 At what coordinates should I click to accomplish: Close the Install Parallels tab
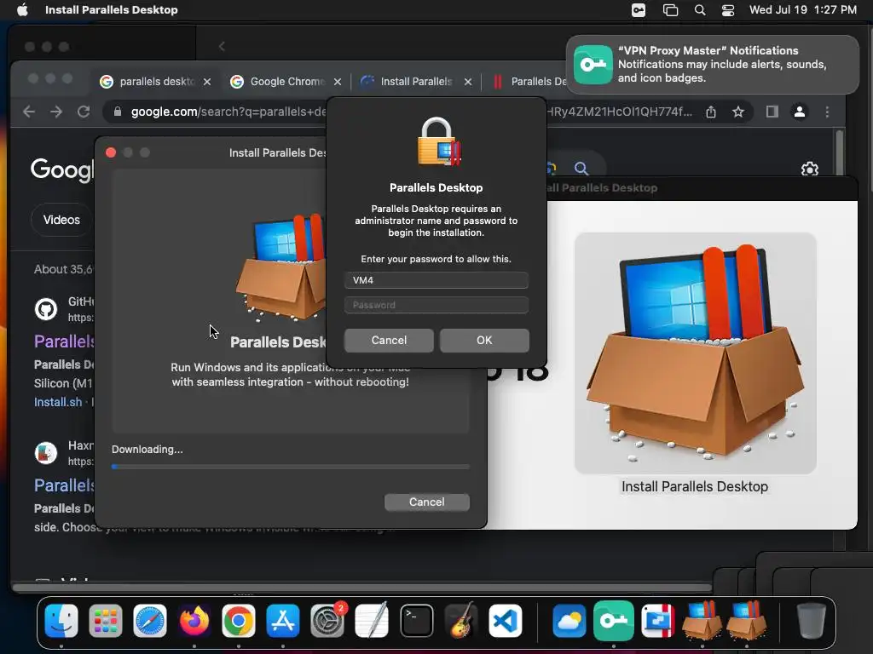click(x=468, y=82)
